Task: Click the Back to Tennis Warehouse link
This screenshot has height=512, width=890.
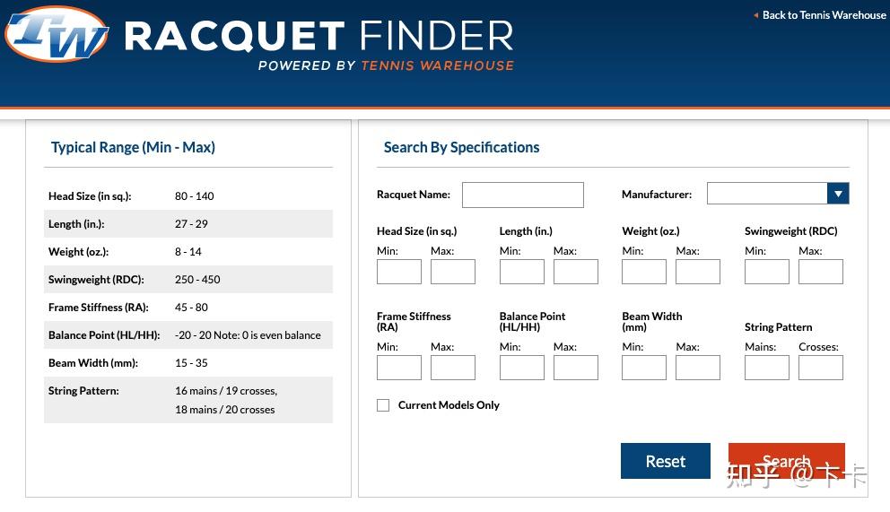Action: click(824, 15)
